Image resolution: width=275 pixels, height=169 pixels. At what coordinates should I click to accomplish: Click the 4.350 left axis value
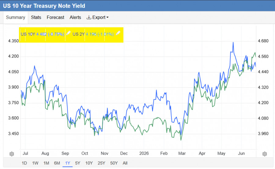point(13,41)
